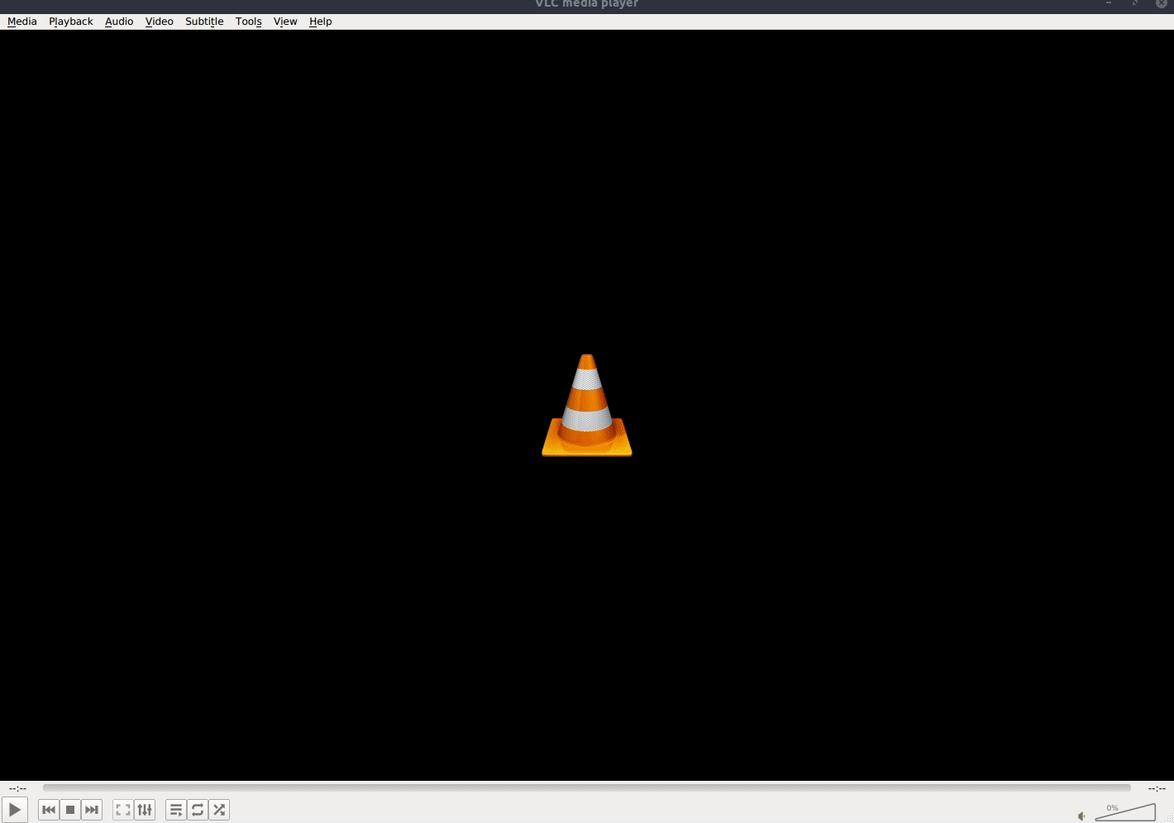This screenshot has height=823, width=1174.
Task: Select the Stop playback icon
Action: 70,810
